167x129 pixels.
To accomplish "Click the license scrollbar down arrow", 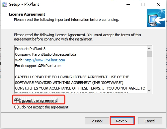I will coord(149,91).
